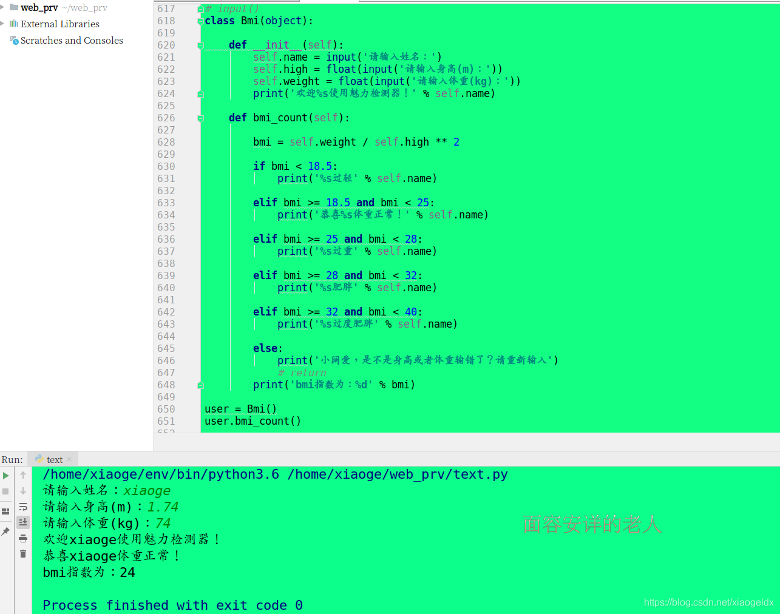Viewport: 780px width, 614px height.
Task: Click the self.name = input(...) line
Action: [347, 57]
